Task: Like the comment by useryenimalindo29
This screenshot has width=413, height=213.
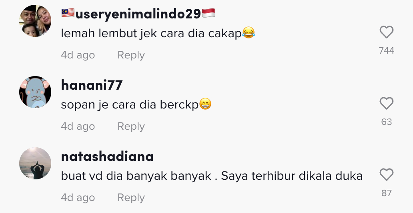Action: (x=387, y=32)
